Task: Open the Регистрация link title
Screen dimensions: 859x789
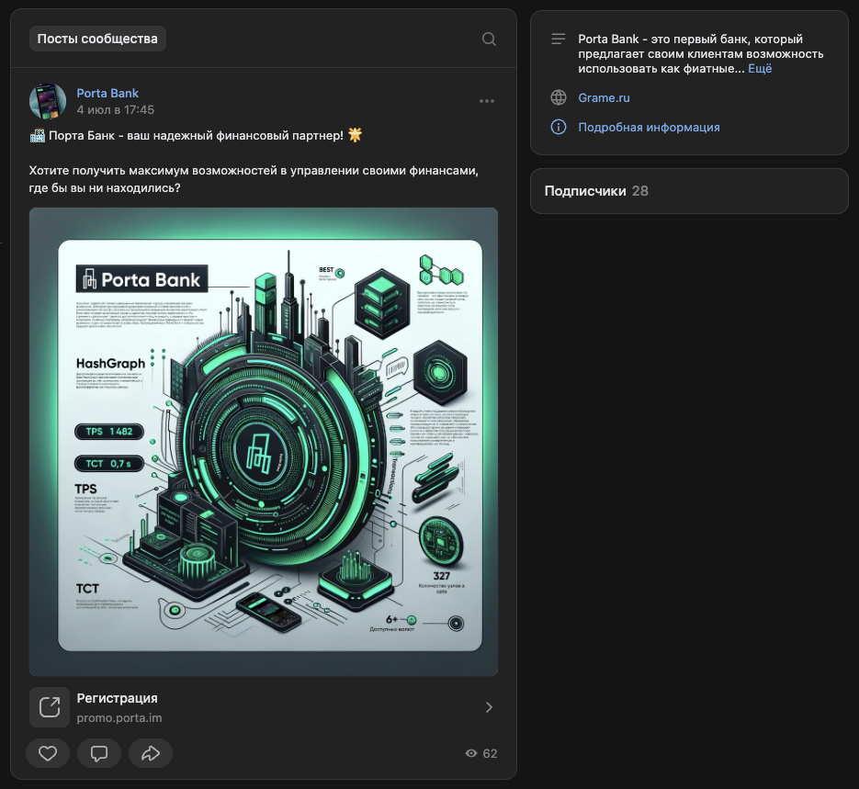Action: (x=117, y=698)
